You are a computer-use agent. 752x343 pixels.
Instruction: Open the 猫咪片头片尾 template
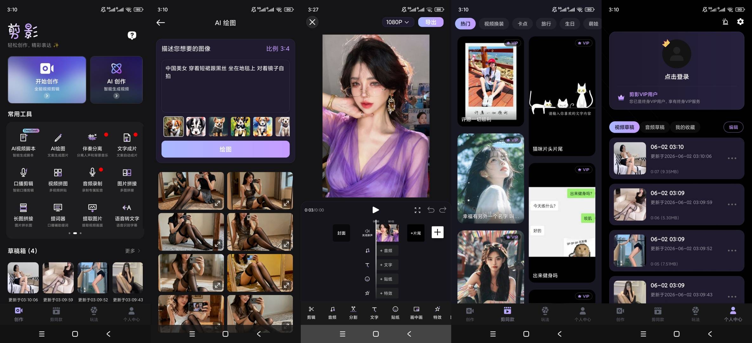pos(562,96)
